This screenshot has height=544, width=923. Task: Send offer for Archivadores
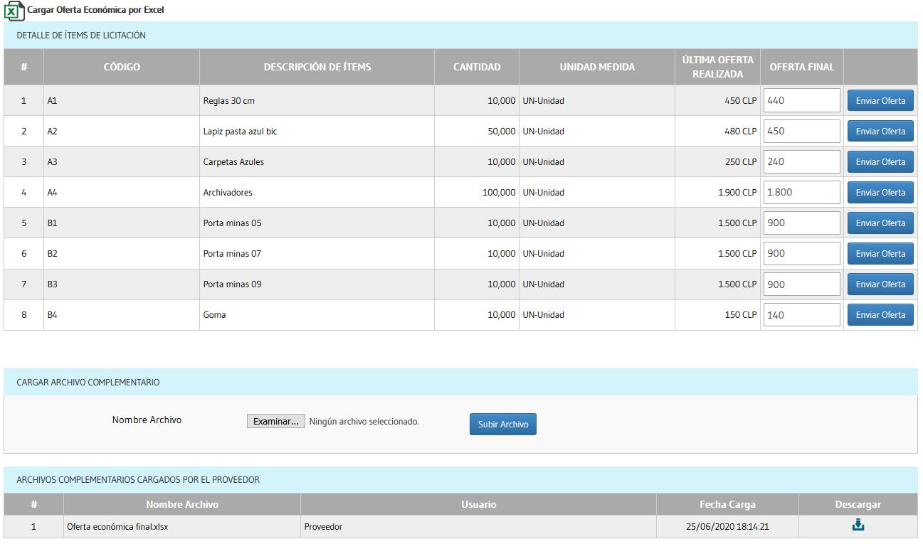[x=880, y=193]
